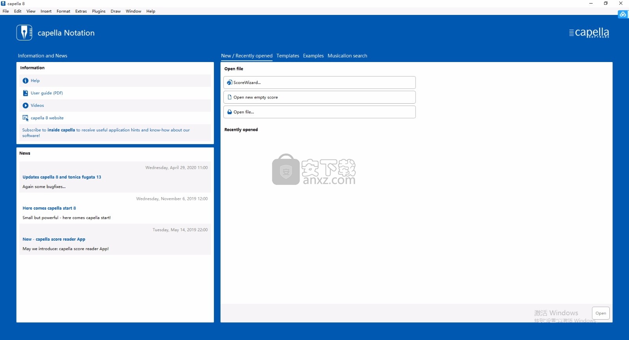Screen dimensions: 629x340
Task: Click the new empty score page icon
Action: click(230, 97)
